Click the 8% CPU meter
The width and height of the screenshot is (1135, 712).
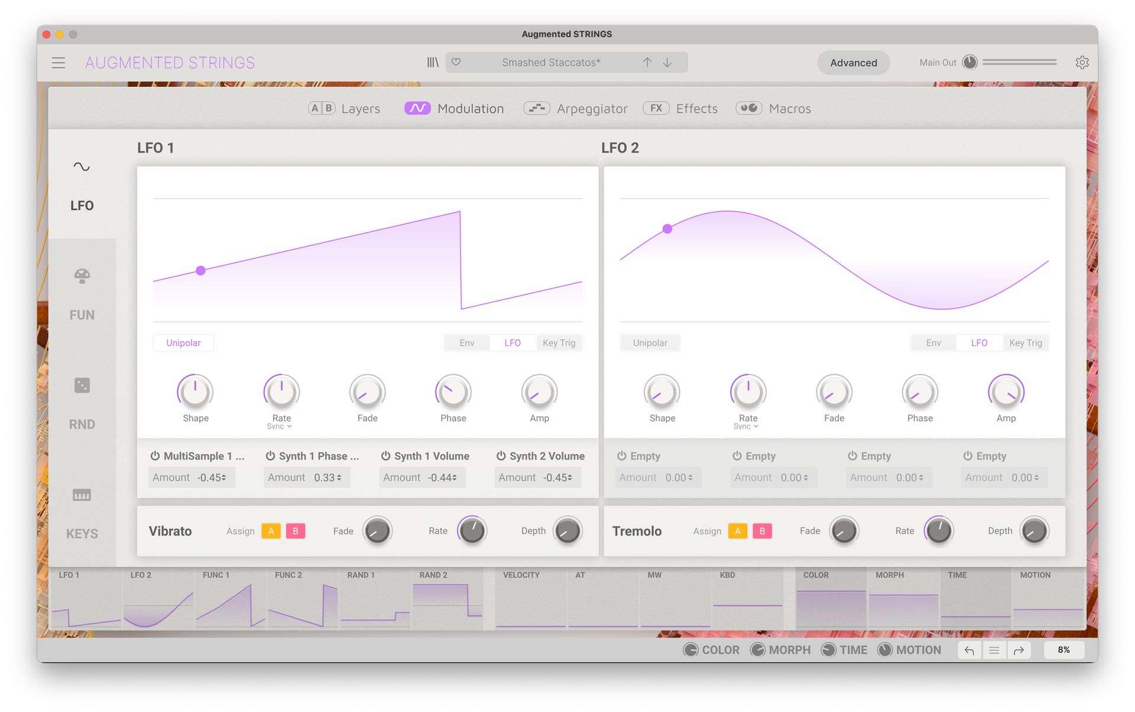coord(1063,650)
